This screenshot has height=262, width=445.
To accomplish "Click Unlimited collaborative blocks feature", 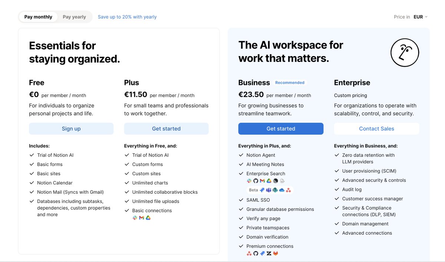I will coord(165,192).
